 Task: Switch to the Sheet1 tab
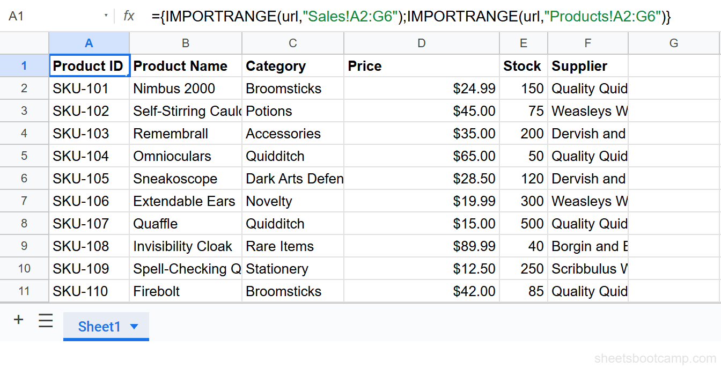(99, 327)
